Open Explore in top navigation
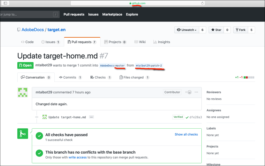This screenshot has height=166, width=265. (x=132, y=14)
